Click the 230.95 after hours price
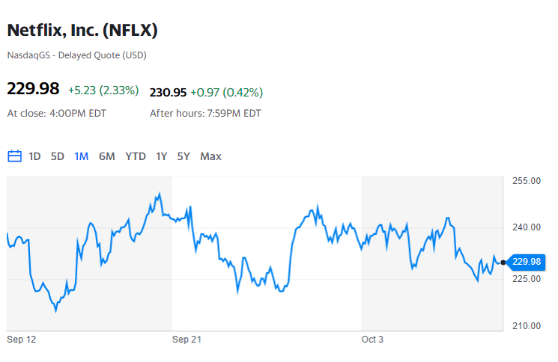This screenshot has width=558, height=362. (168, 92)
